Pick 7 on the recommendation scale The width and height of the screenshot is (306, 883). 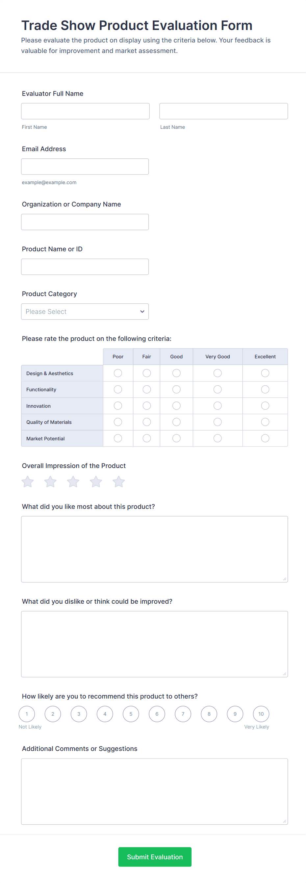[183, 714]
